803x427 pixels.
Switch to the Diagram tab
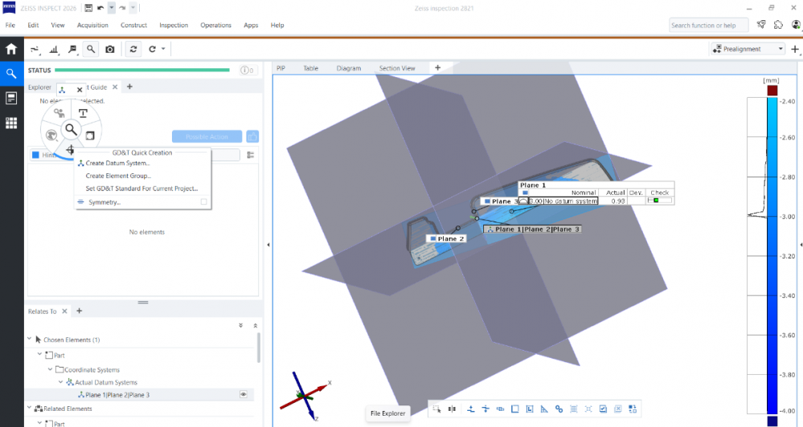[349, 68]
